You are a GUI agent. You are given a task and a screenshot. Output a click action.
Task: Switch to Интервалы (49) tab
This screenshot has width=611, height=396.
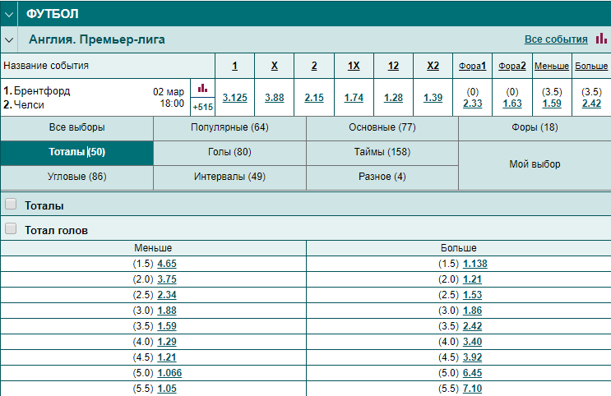coord(229,177)
